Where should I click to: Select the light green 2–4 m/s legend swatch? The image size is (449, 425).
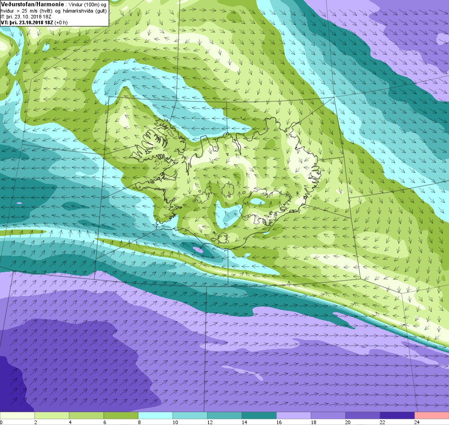pos(52,416)
